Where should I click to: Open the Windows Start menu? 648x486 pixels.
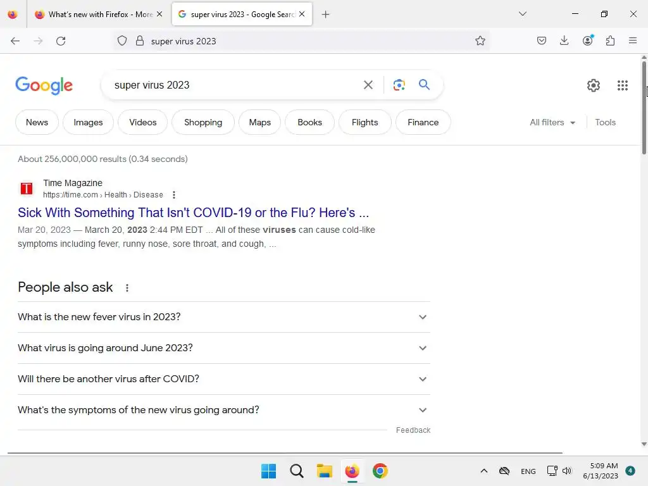268,471
